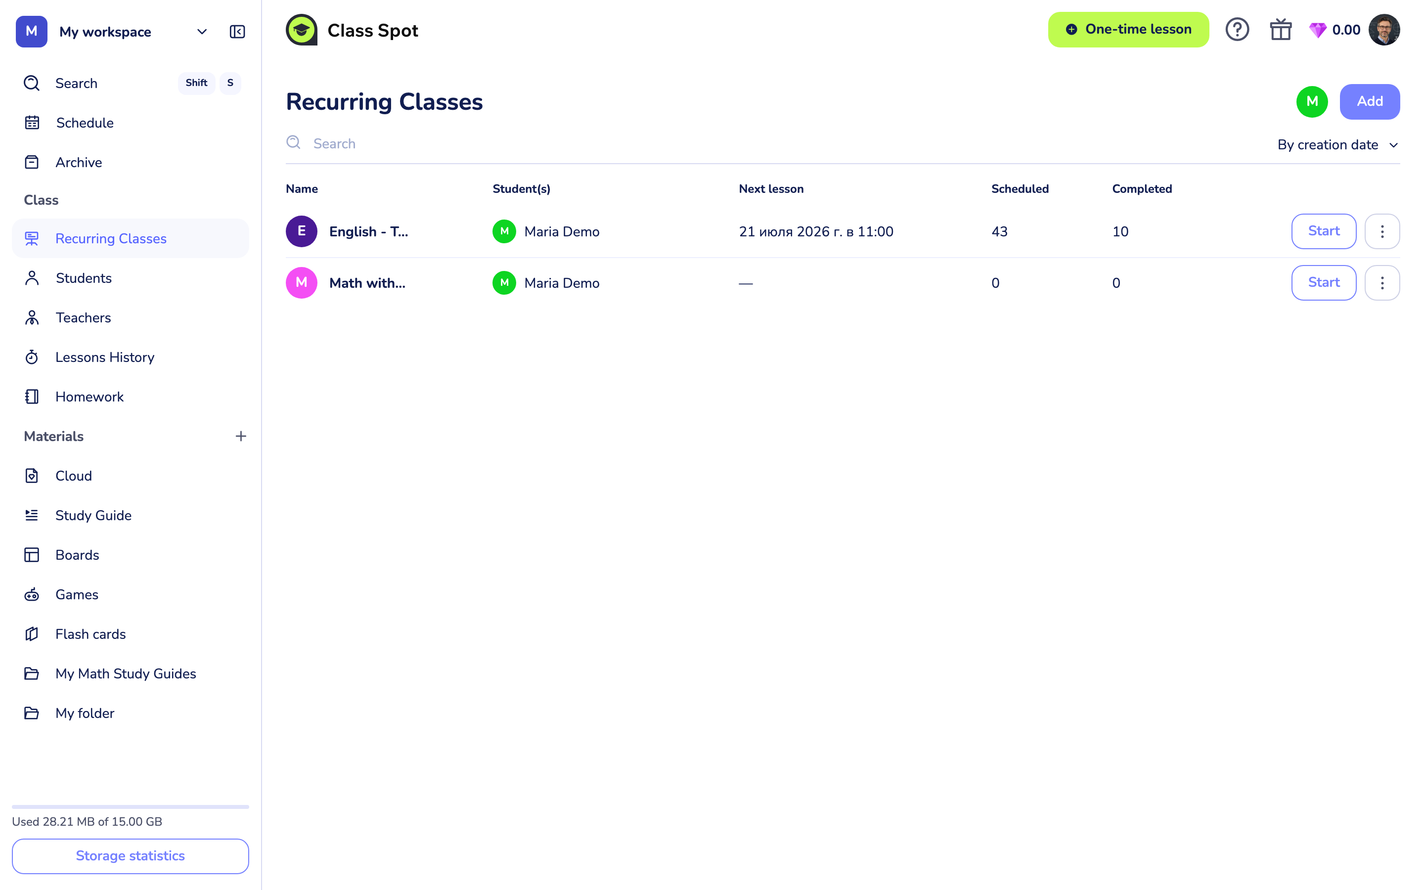Open the English - T... class row

842,231
